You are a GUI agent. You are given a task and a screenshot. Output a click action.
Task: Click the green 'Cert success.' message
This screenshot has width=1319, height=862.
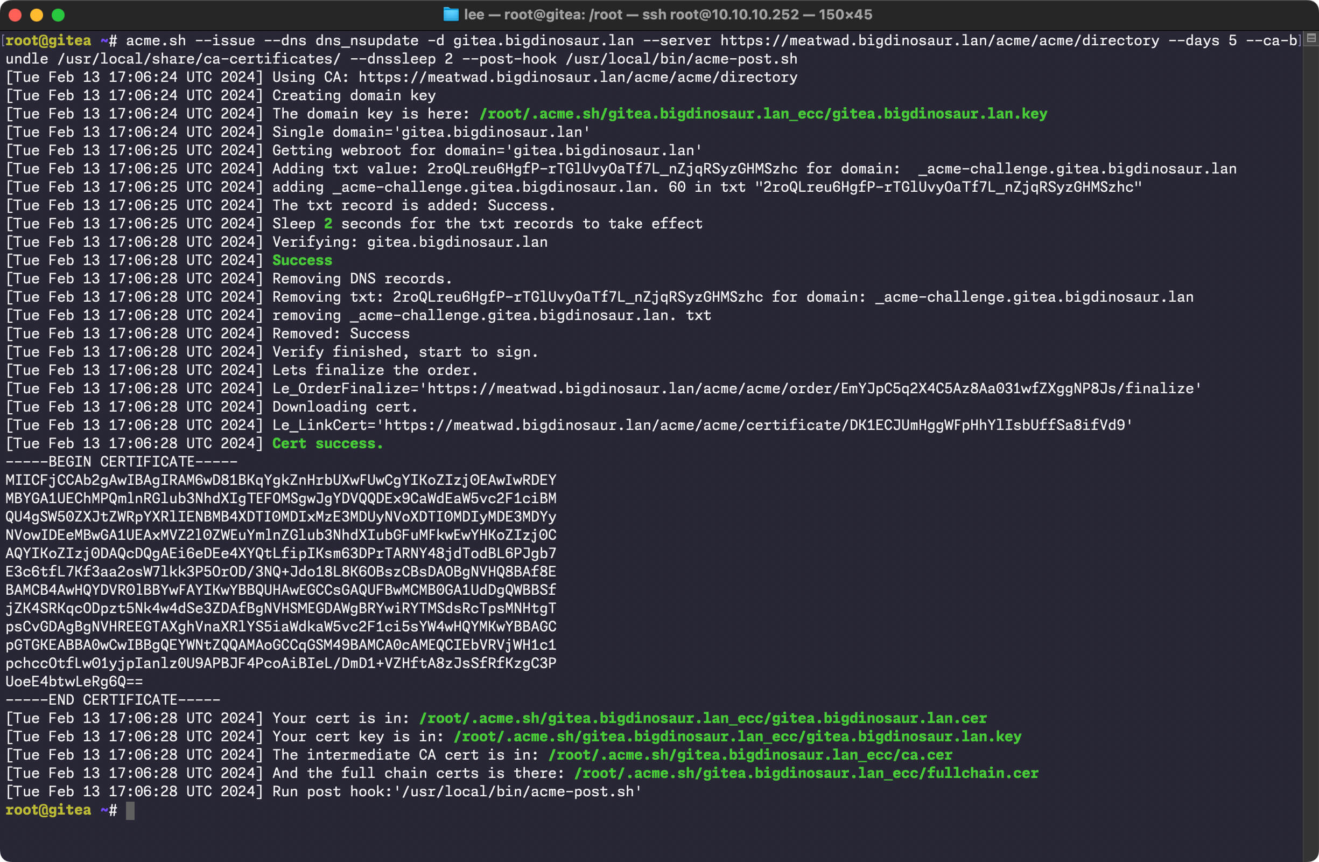point(327,444)
